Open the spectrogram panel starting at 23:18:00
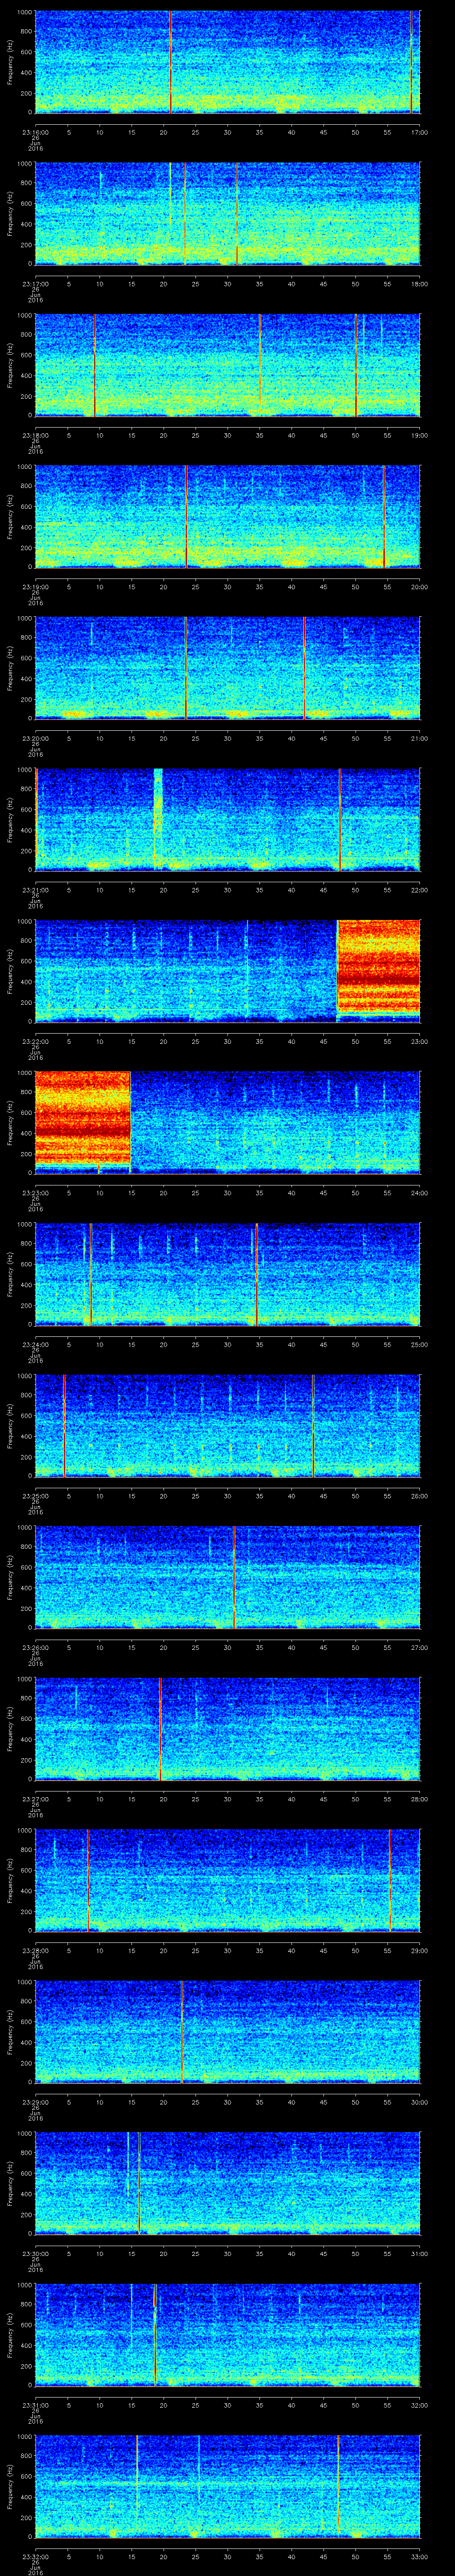 pos(228,365)
